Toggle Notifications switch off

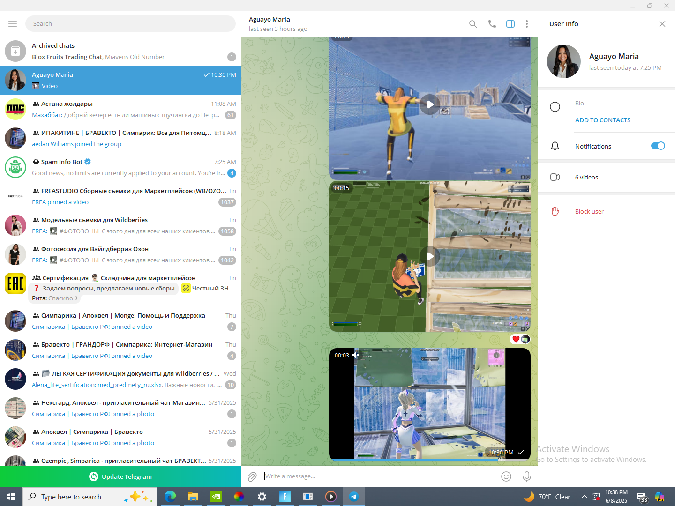pyautogui.click(x=658, y=146)
